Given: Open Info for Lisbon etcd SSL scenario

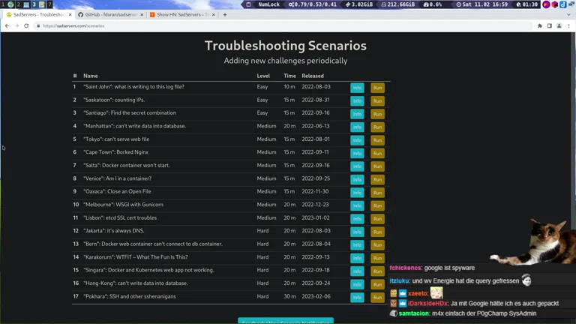Looking at the screenshot, I should [x=357, y=219].
